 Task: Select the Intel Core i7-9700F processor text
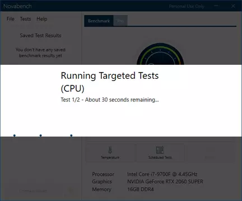point(162,174)
